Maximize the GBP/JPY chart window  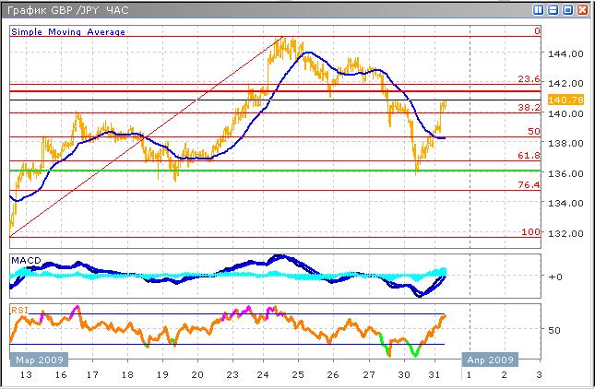click(x=566, y=9)
